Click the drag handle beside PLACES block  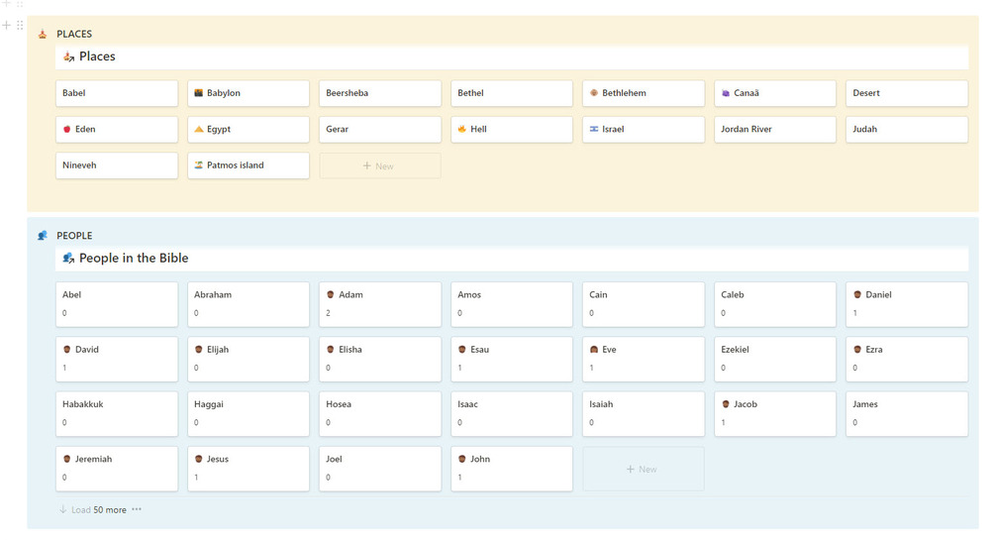click(x=20, y=26)
